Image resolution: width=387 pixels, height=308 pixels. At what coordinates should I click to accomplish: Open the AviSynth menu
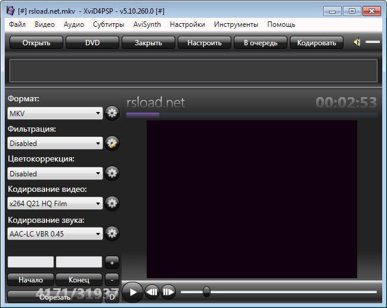click(x=147, y=24)
